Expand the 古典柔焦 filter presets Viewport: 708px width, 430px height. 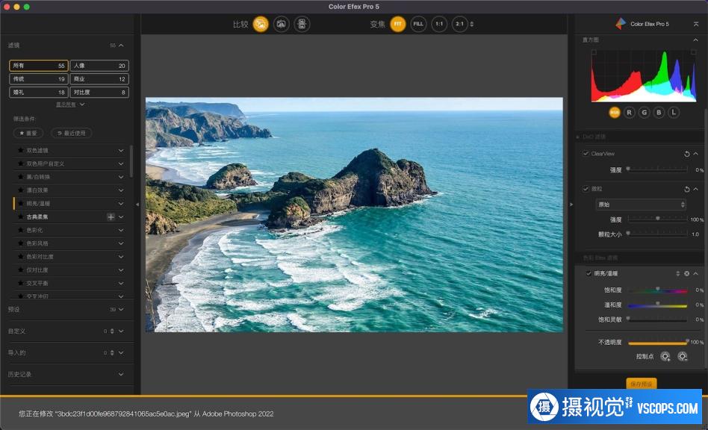click(x=121, y=217)
